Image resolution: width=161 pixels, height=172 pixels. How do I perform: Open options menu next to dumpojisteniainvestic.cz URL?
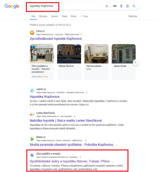pos(80,157)
